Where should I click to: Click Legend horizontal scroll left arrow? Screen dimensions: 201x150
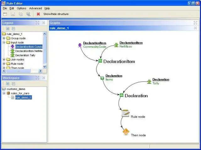[x=4, y=71]
